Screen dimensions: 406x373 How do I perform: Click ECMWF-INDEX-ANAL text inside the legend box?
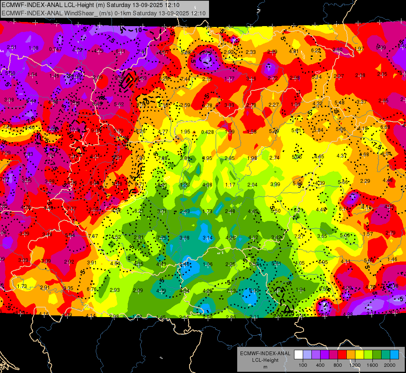pyautogui.click(x=265, y=354)
